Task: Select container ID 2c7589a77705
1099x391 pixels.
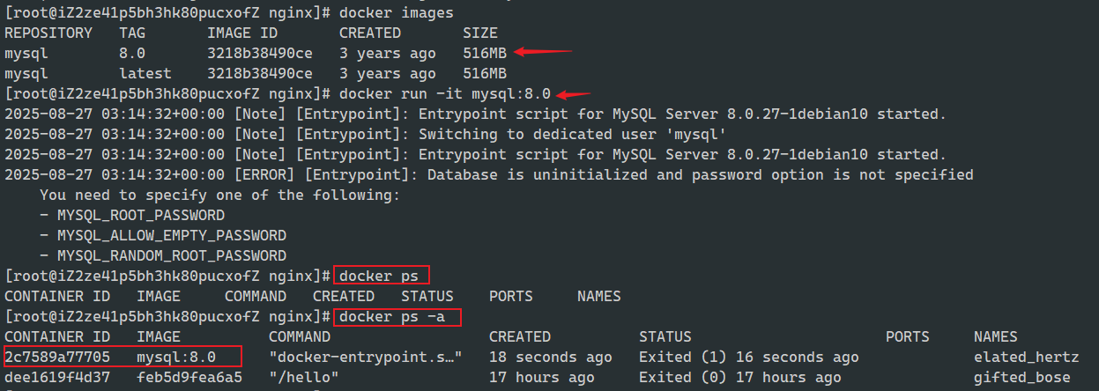Action: click(x=57, y=357)
